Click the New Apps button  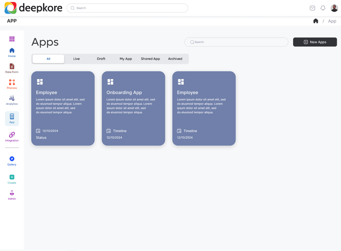315,42
